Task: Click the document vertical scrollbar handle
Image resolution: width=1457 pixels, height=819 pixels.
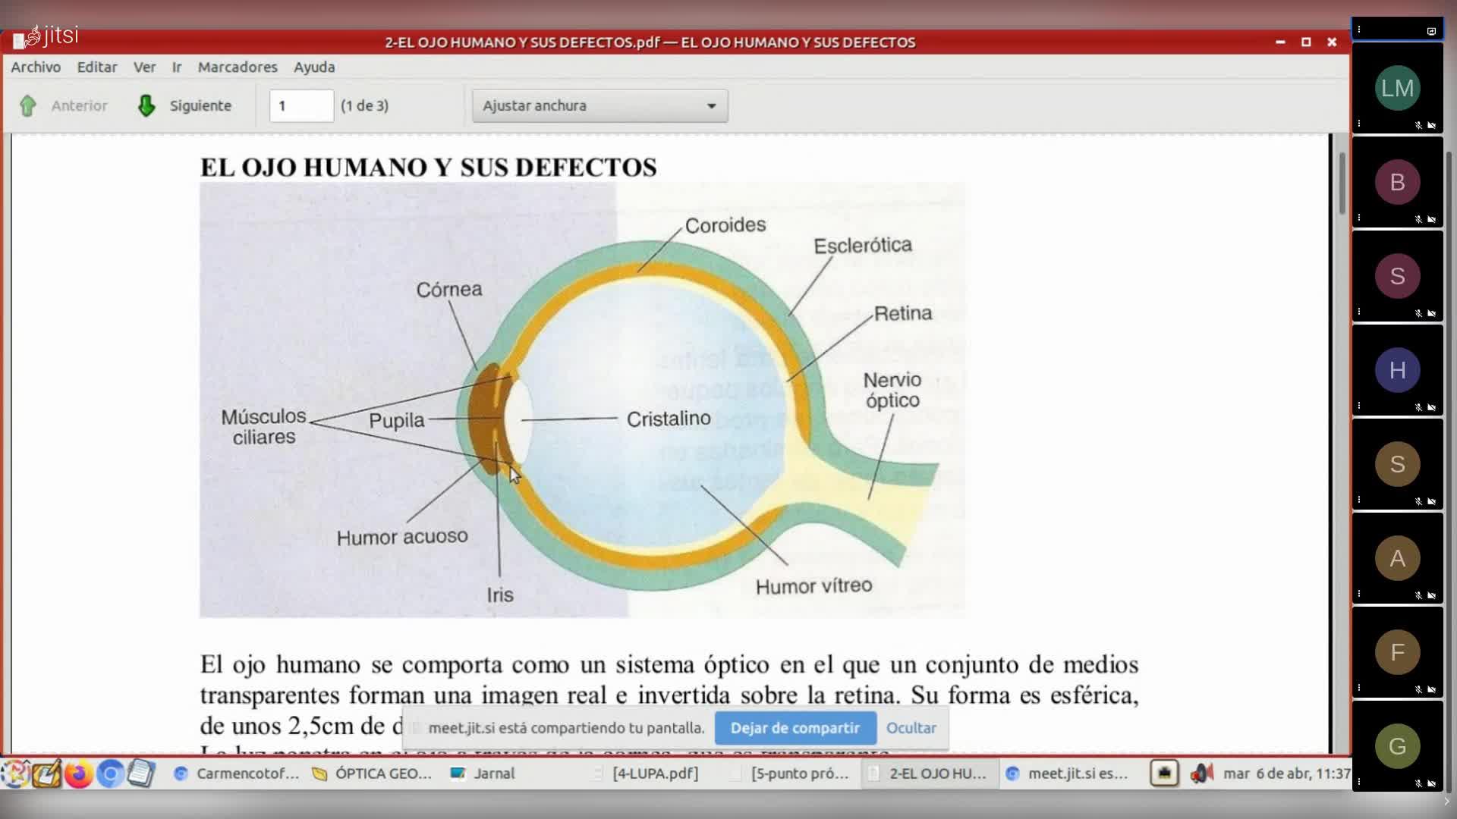Action: click(1342, 182)
